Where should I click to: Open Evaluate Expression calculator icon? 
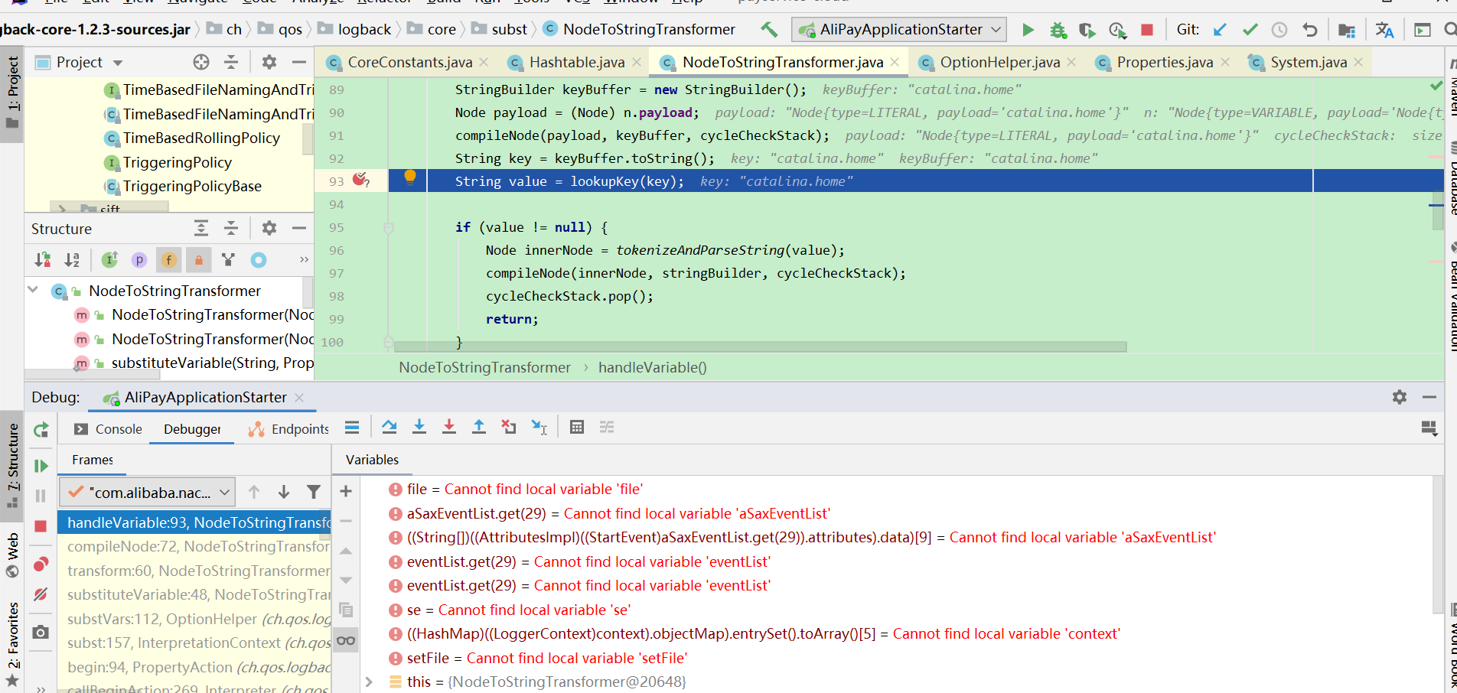click(x=577, y=427)
